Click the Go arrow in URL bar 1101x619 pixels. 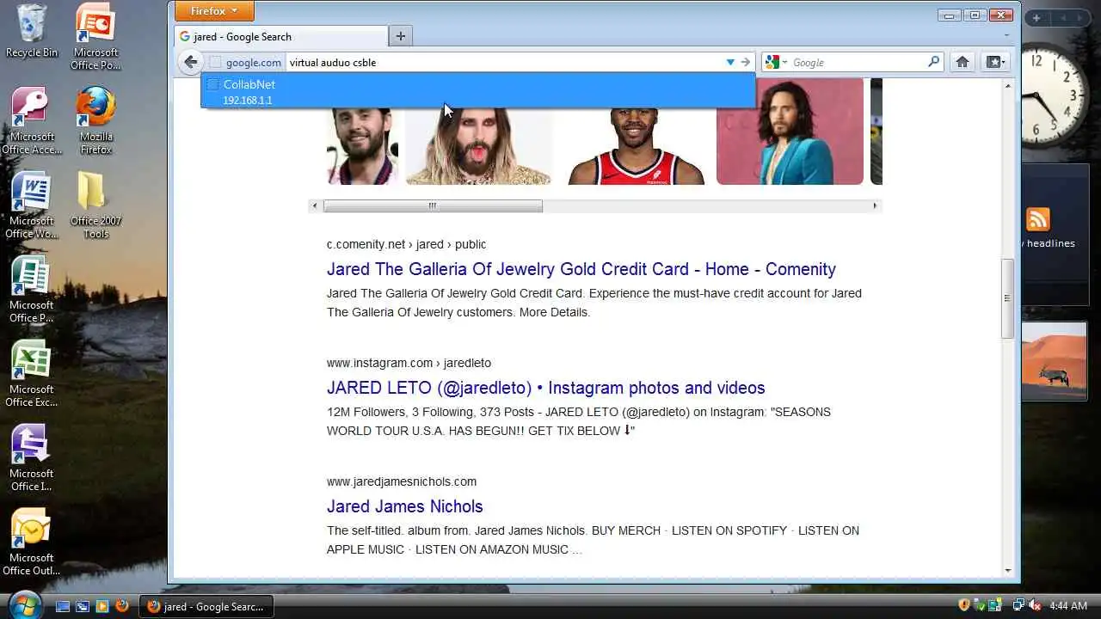coord(746,62)
